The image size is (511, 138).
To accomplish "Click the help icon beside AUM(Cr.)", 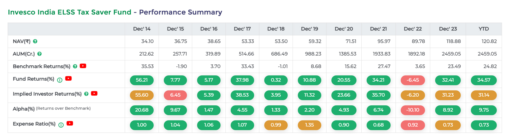I will click(40, 54).
